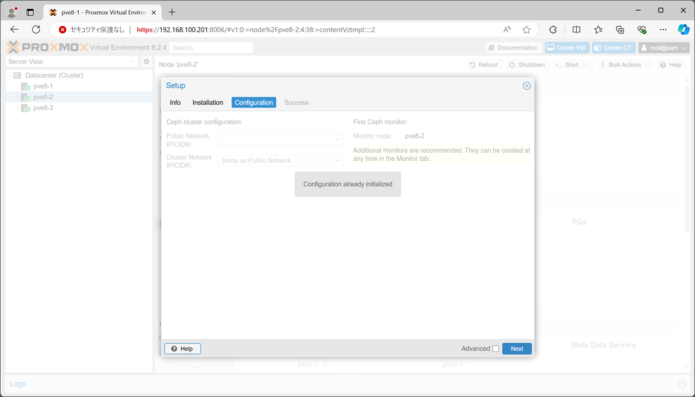Open Cluster Network IP/CIDR dropdown

coord(281,161)
